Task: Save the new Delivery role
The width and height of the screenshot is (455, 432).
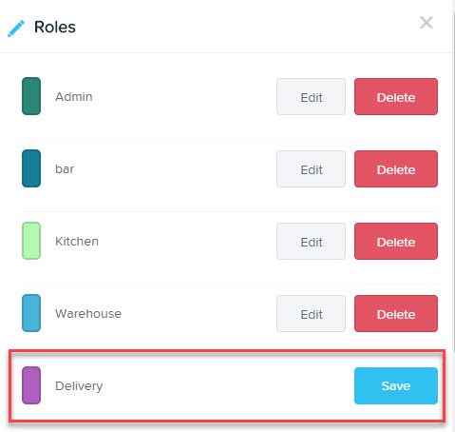Action: point(396,385)
